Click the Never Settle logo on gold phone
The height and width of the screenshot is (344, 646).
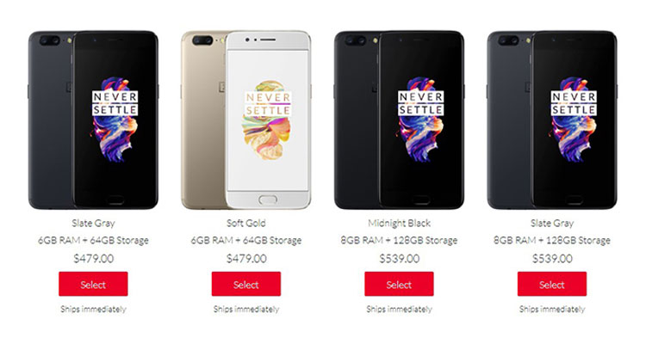[x=269, y=104]
